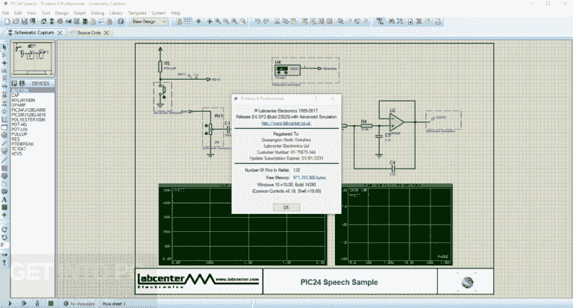Image resolution: width=573 pixels, height=308 pixels.
Task: Open the File menu
Action: (x=6, y=13)
